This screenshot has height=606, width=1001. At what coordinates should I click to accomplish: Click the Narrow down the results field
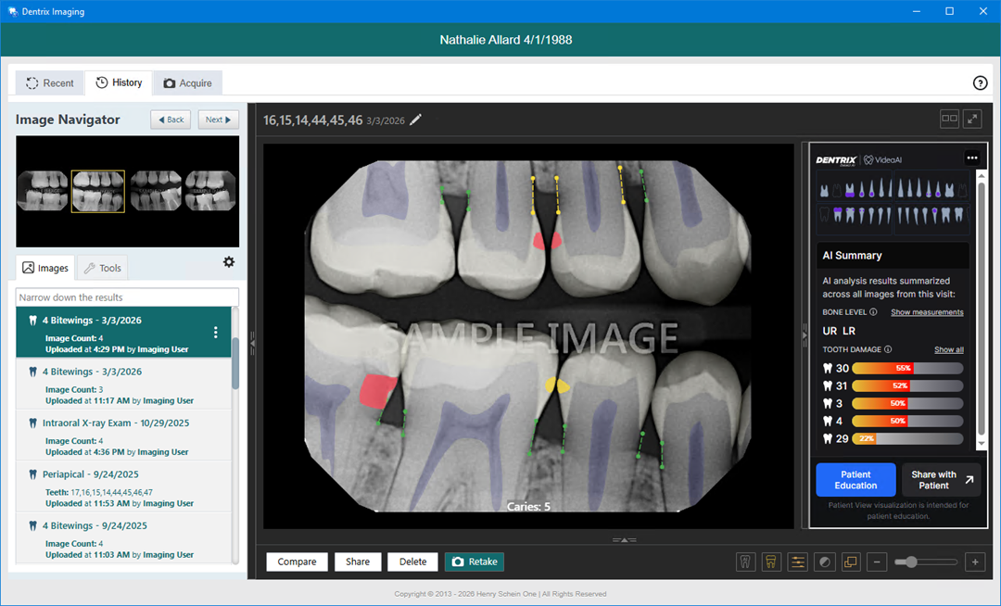tap(127, 297)
